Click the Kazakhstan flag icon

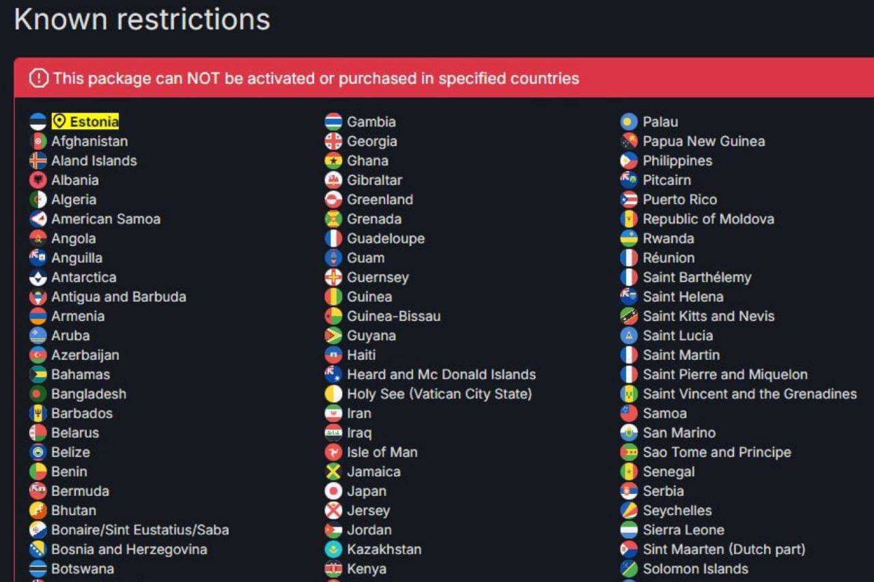(333, 549)
